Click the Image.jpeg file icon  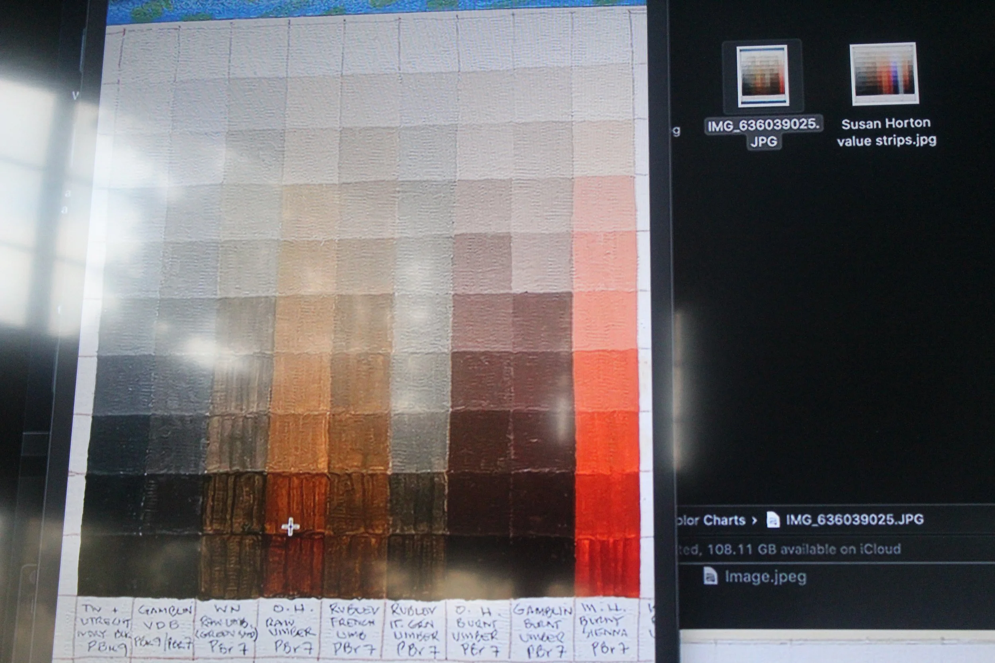click(x=710, y=576)
